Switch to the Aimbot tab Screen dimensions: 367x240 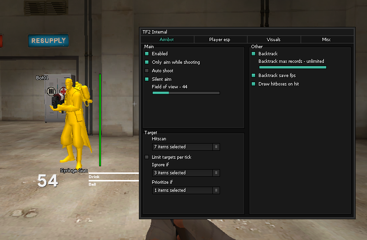(167, 39)
